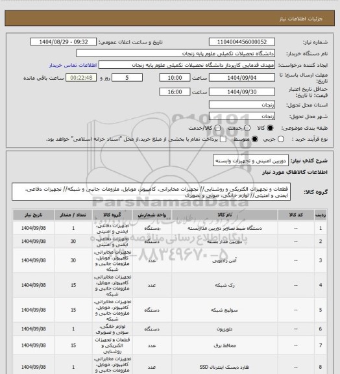Click quantity 1 in the تلویزیون row

pyautogui.click(x=73, y=329)
